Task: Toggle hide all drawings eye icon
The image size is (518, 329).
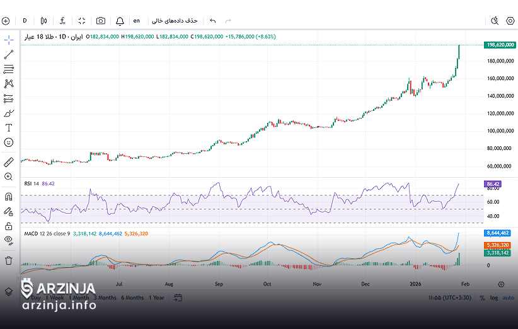Action: click(x=9, y=240)
